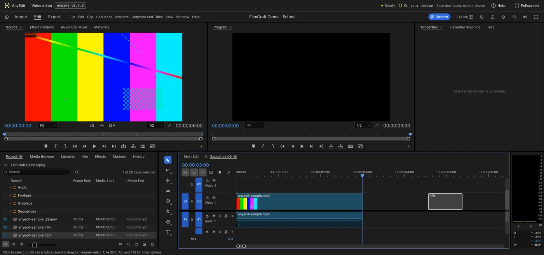Play the Program monitor sequence
The height and width of the screenshot is (255, 544).
click(x=302, y=146)
